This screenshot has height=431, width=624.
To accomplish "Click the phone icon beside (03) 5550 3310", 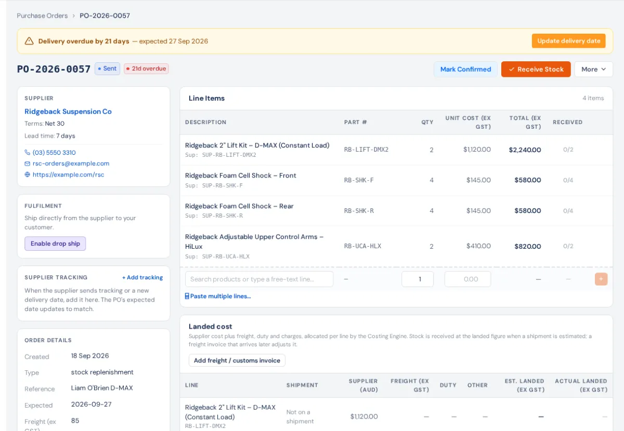I will tap(27, 153).
